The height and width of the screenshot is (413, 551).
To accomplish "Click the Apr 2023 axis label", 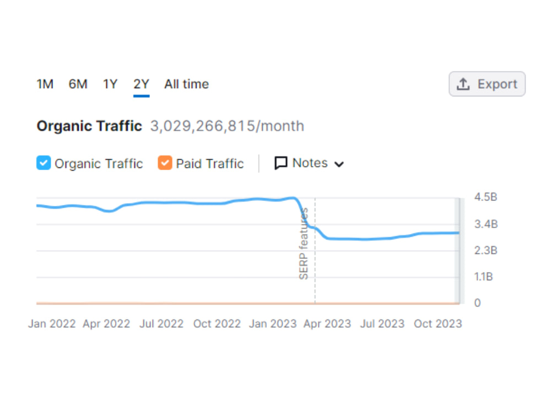I will coord(327,323).
